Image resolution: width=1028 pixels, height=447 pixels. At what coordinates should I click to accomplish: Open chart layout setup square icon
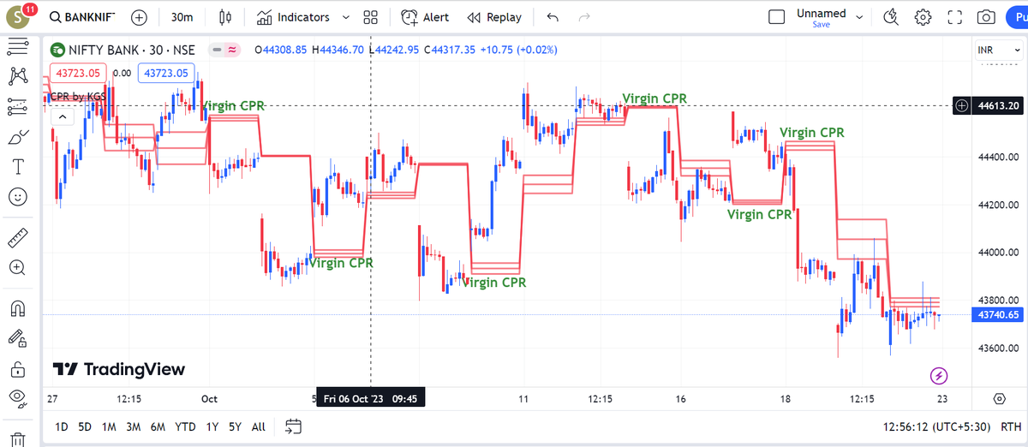(x=776, y=17)
